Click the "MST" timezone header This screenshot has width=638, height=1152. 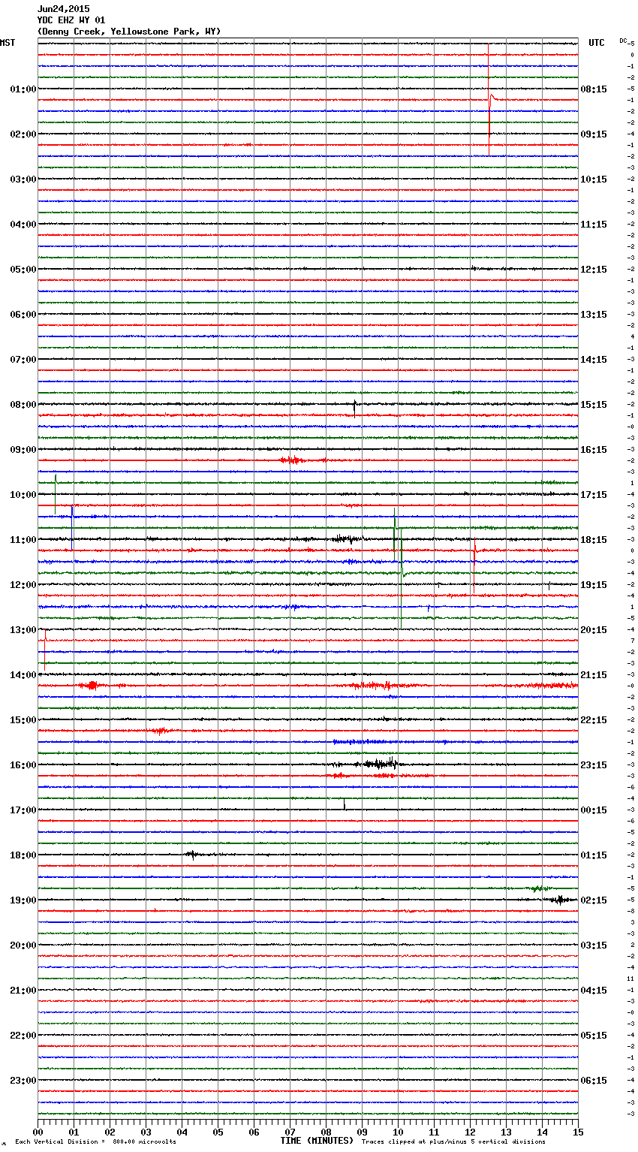(x=8, y=43)
